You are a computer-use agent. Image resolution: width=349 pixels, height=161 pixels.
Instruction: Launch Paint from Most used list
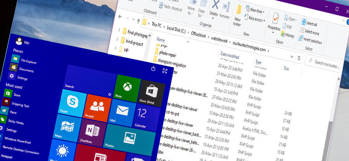[x=9, y=112]
